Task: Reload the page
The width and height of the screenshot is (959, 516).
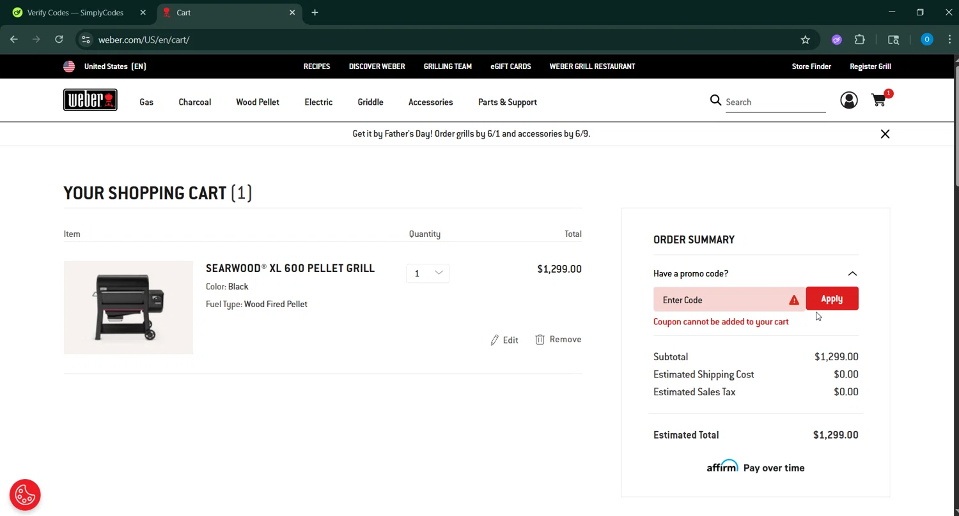Action: (x=59, y=40)
